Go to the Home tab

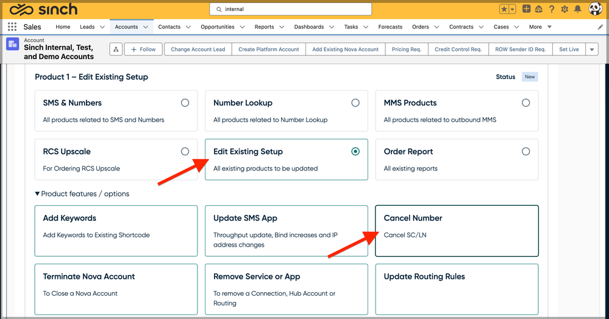pyautogui.click(x=63, y=27)
